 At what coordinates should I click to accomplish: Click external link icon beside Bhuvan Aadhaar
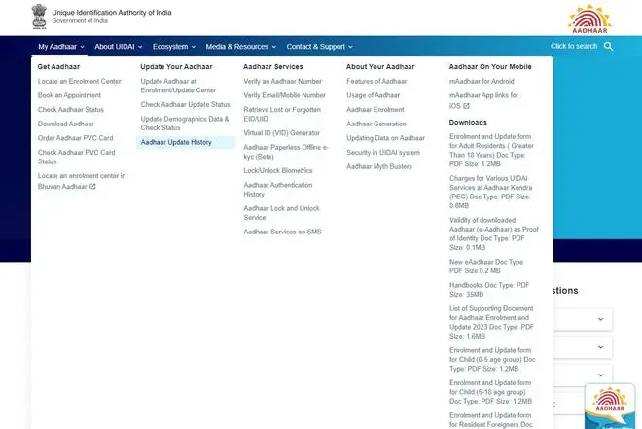93,186
